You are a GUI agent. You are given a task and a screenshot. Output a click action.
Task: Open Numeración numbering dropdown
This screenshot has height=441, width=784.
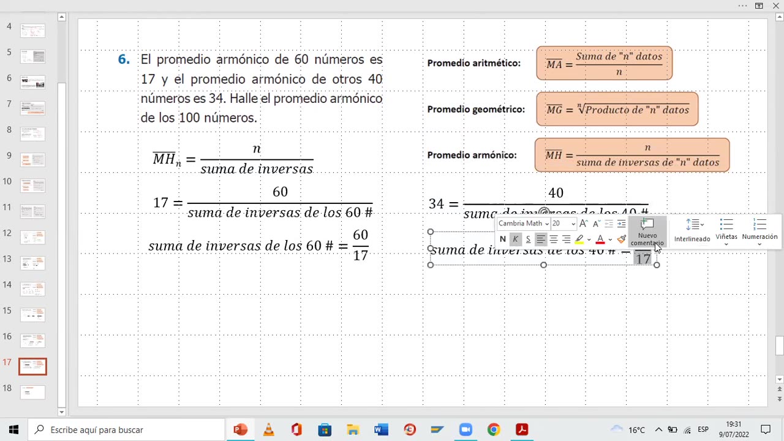759,232
